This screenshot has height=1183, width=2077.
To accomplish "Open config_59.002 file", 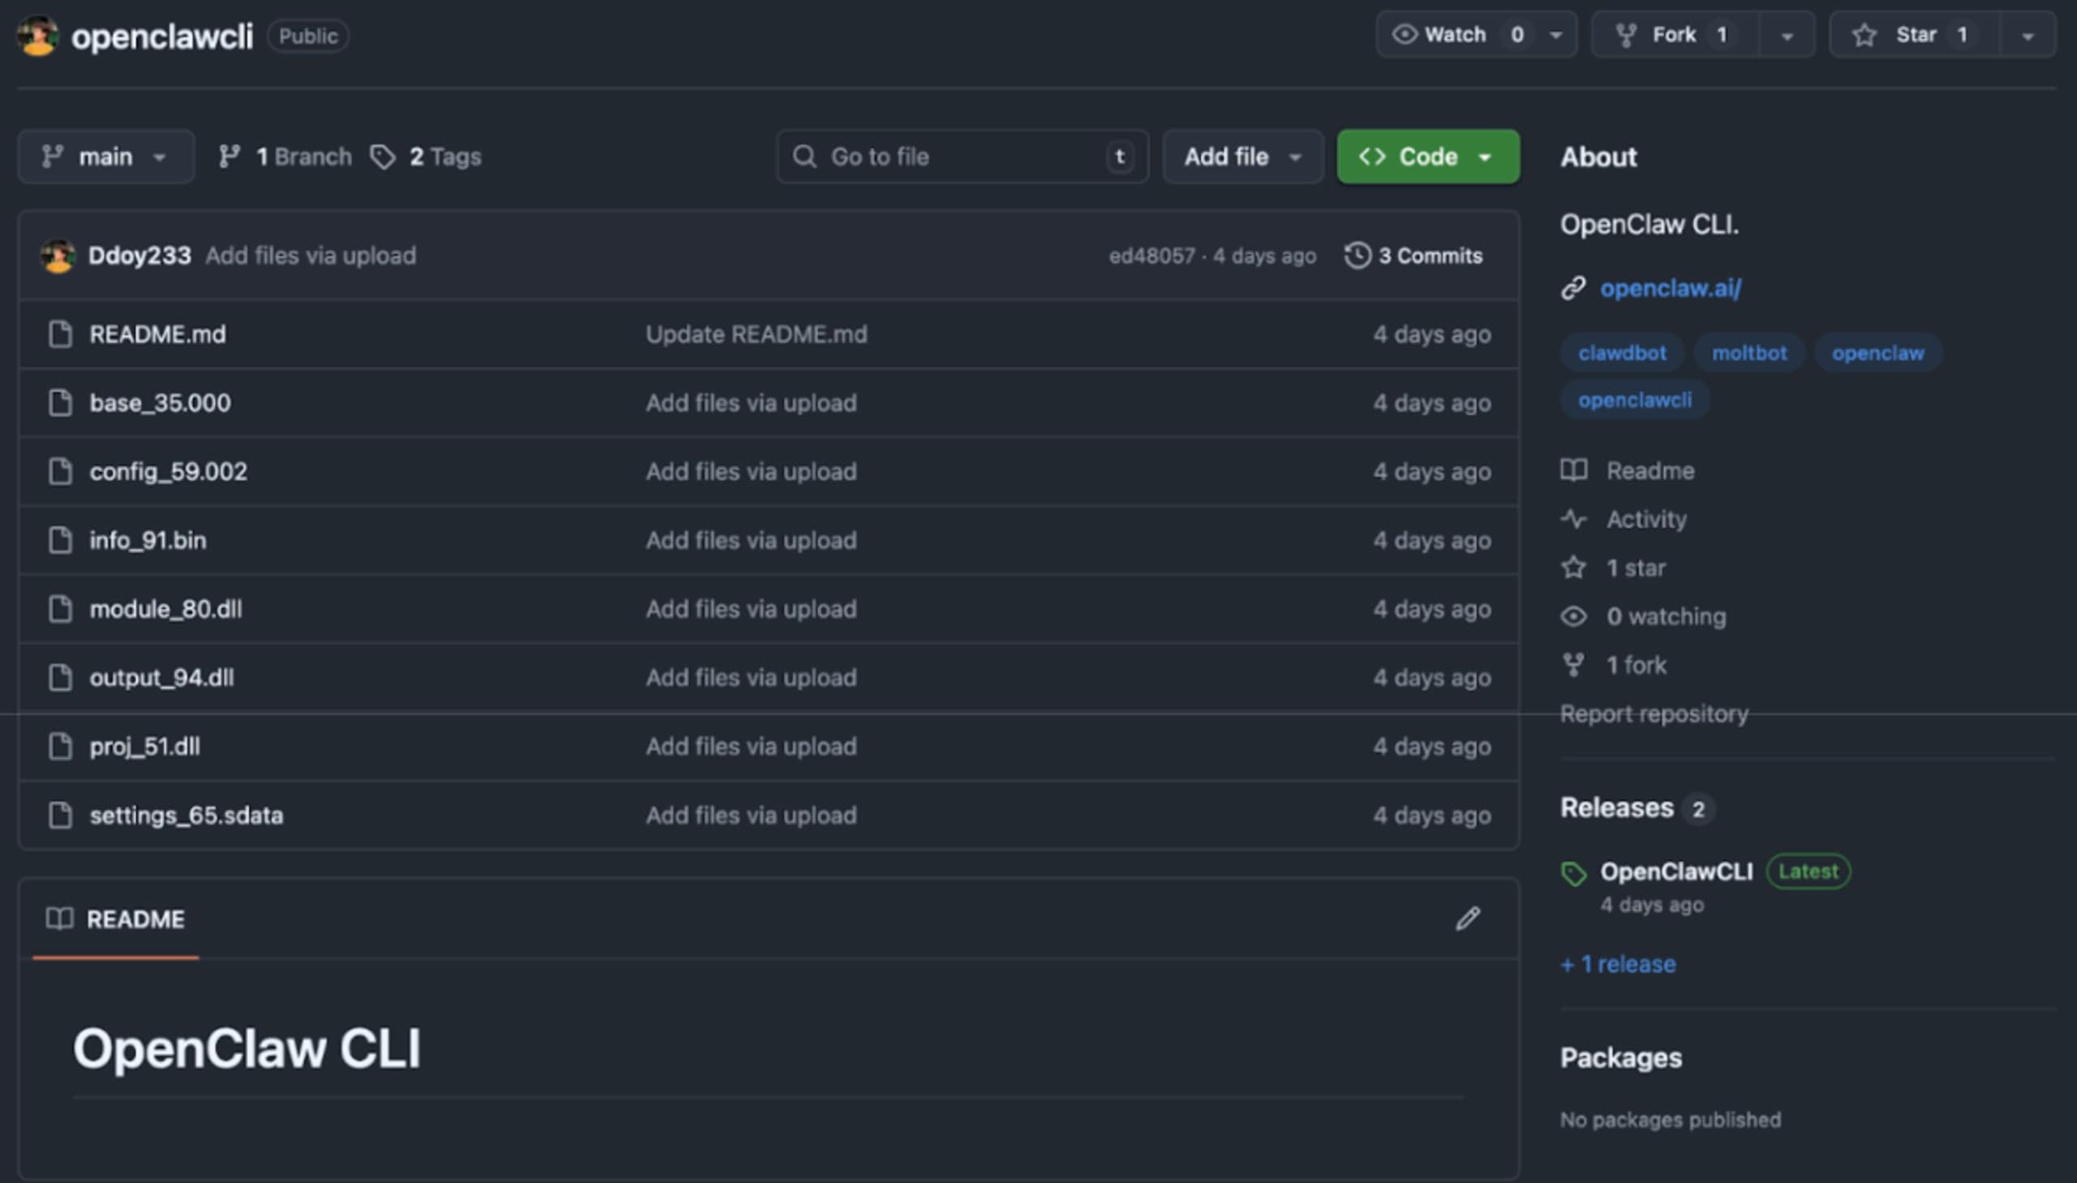I will click(168, 471).
